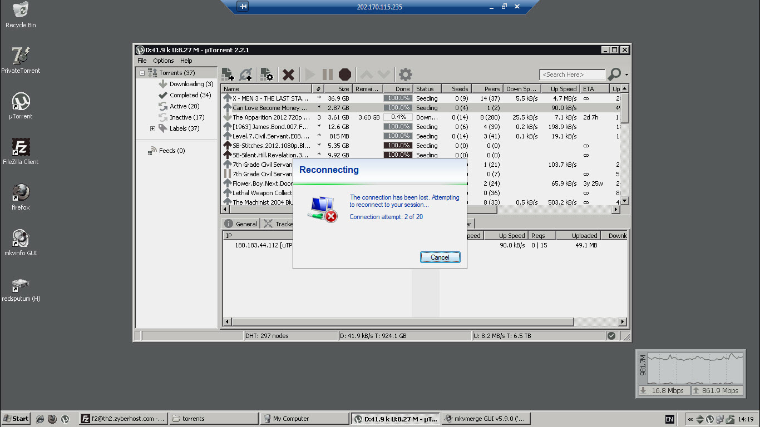Open the Recycle Bin desktop icon
760x427 pixels.
21,16
